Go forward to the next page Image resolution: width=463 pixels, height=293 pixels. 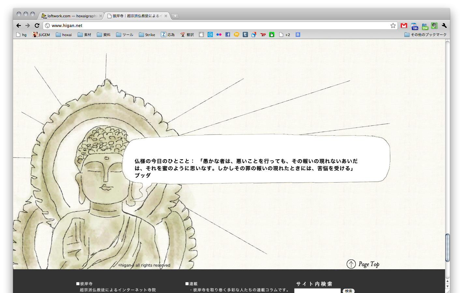28,25
